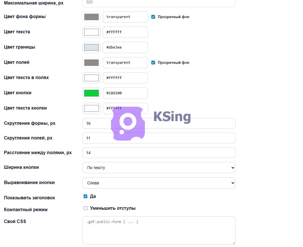
Task: Click the 'Расстояние между полями, px' label
Action: click(x=38, y=152)
